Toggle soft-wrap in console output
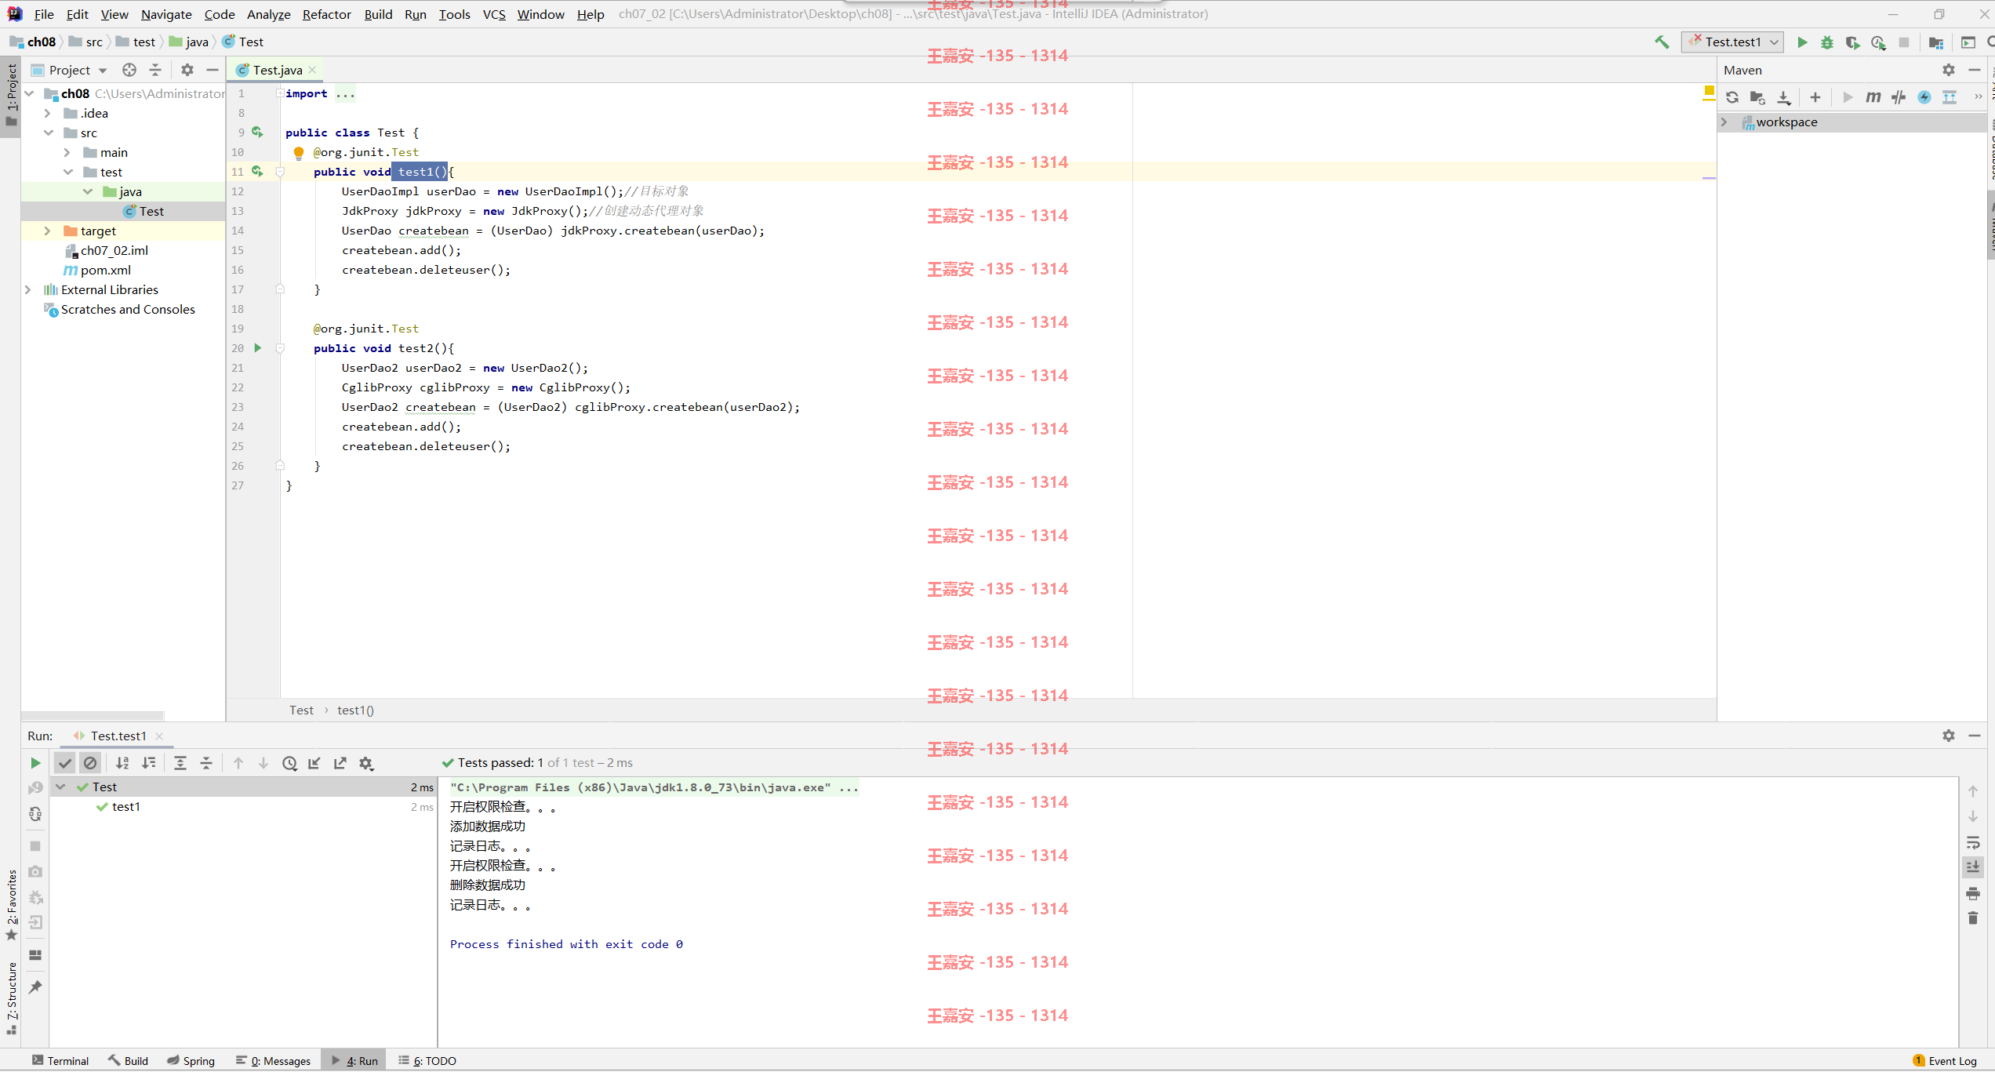The width and height of the screenshot is (1995, 1072). [x=1973, y=842]
